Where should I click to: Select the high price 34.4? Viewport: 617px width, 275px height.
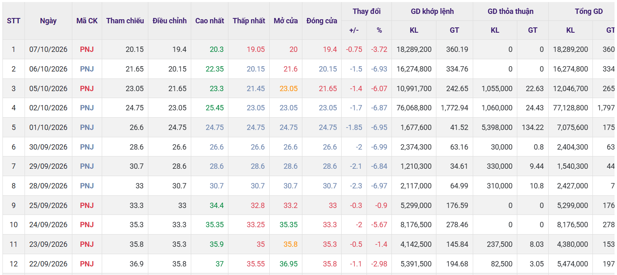click(x=217, y=206)
